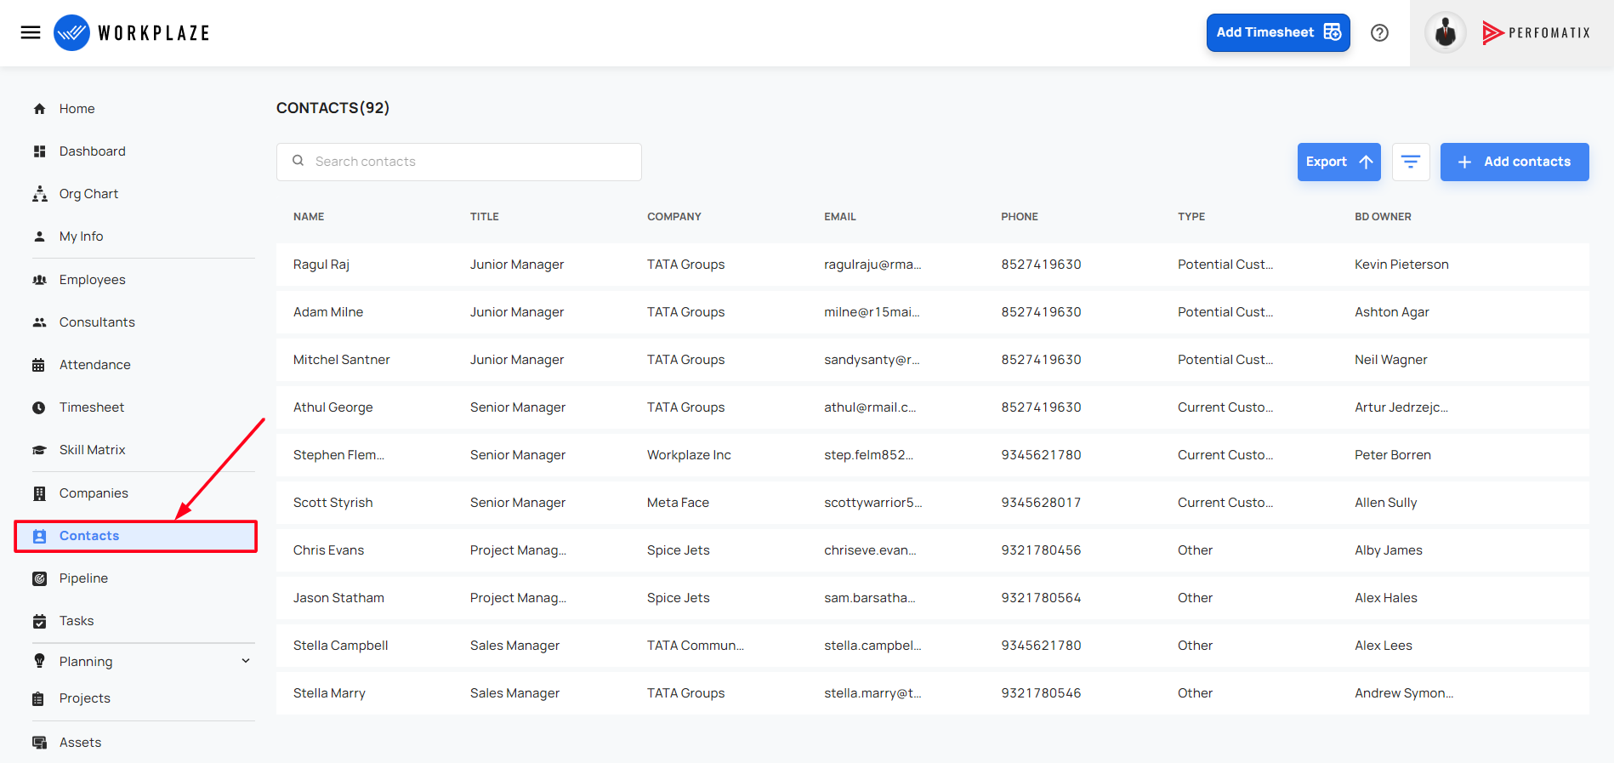1614x763 pixels.
Task: Click Mitchel Santner in the table
Action: point(342,360)
